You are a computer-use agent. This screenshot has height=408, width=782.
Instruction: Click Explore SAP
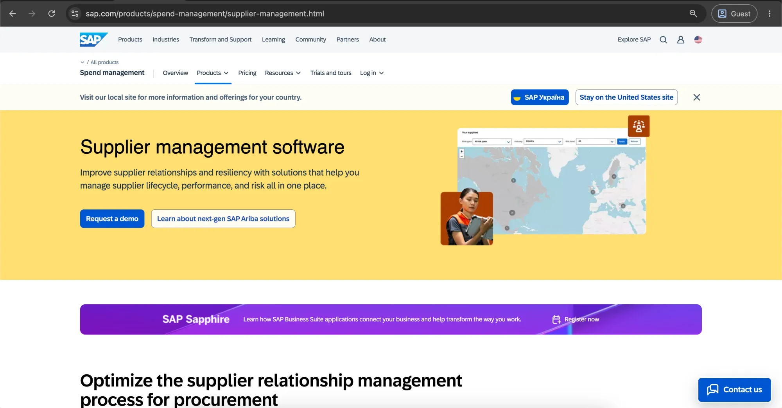point(634,40)
